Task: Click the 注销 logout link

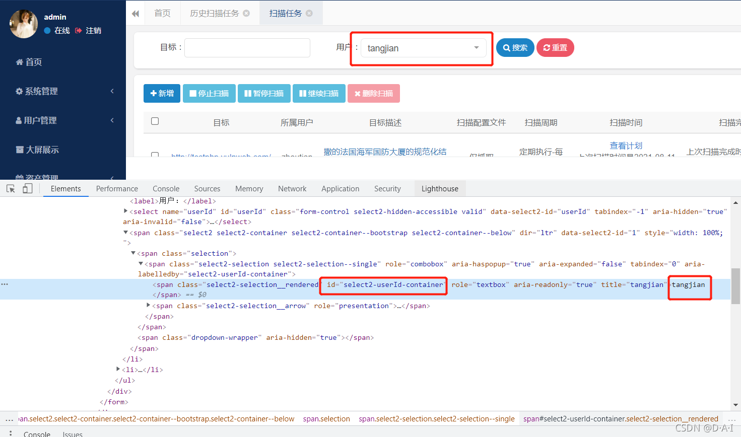Action: 93,30
